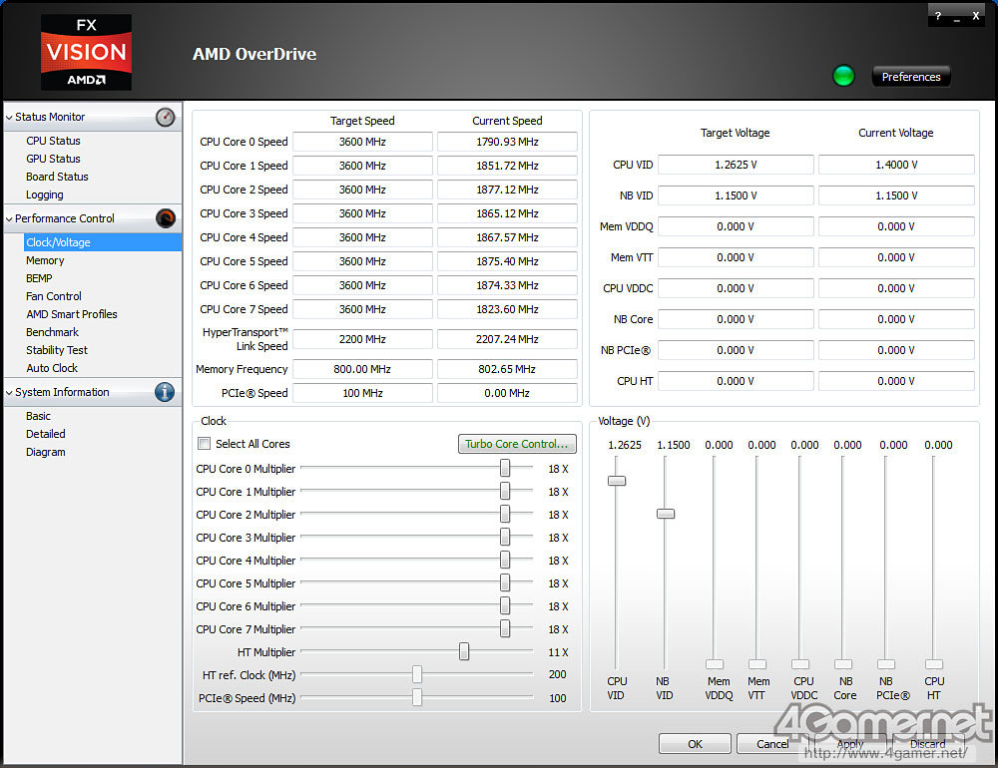
Task: Show Basic system information
Action: click(x=38, y=416)
